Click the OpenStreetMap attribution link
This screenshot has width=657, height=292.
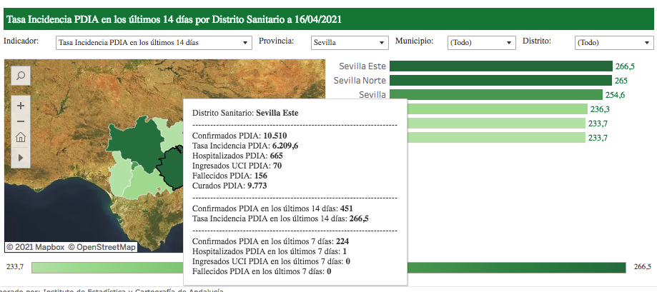pos(102,247)
